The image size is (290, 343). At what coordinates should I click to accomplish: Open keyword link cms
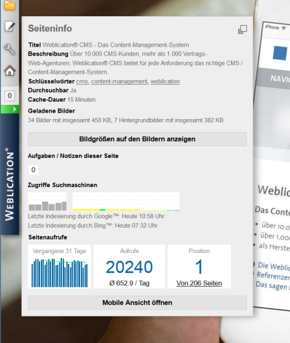click(82, 82)
